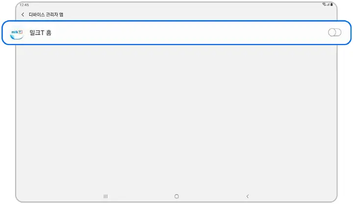Go back using the header arrow
This screenshot has width=353, height=204.
pos(23,15)
